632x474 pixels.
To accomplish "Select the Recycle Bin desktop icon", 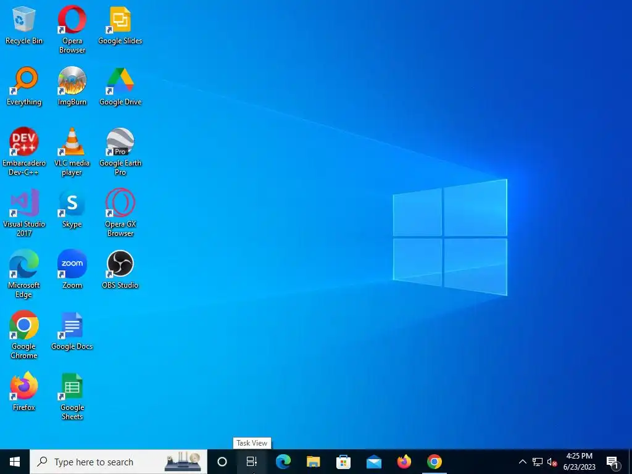I will (x=24, y=25).
